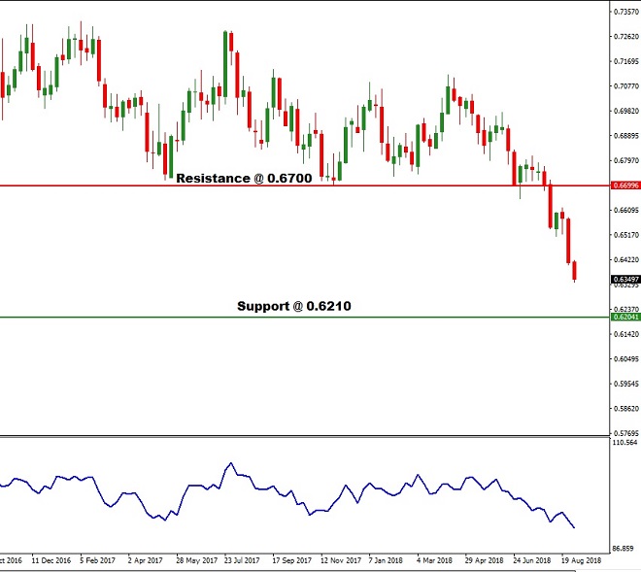Click the 110.564 indicator scale value
The width and height of the screenshot is (641, 572).
pos(625,443)
